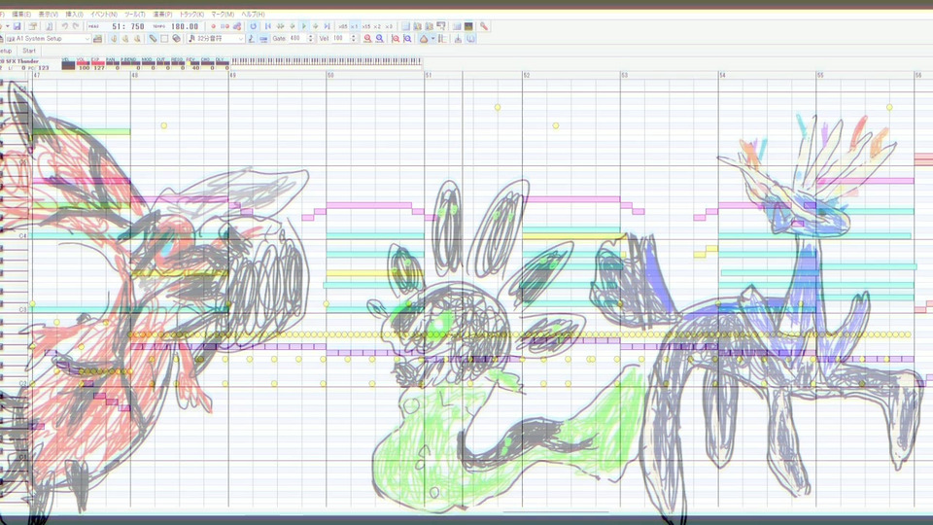Image resolution: width=933 pixels, height=525 pixels.
Task: Click the note input mode icon
Action: coord(251,38)
